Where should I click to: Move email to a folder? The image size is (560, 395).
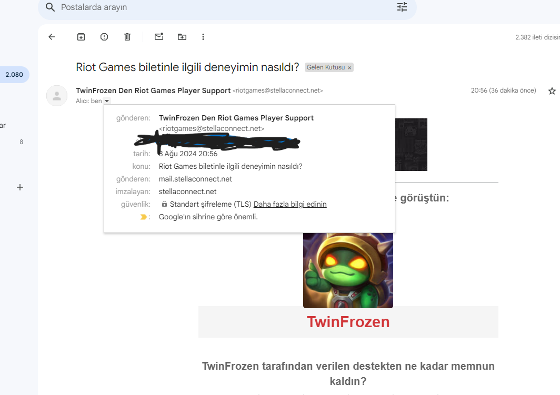pyautogui.click(x=182, y=37)
